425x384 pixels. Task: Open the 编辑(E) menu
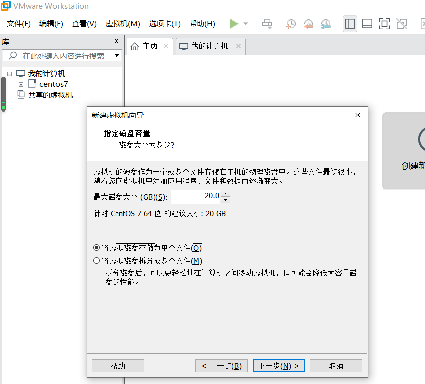[51, 24]
